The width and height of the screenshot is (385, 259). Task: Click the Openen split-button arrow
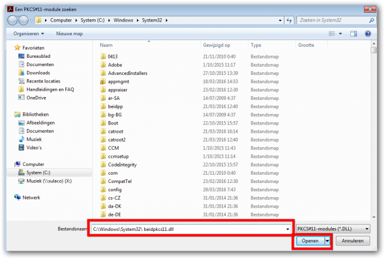pos(327,241)
